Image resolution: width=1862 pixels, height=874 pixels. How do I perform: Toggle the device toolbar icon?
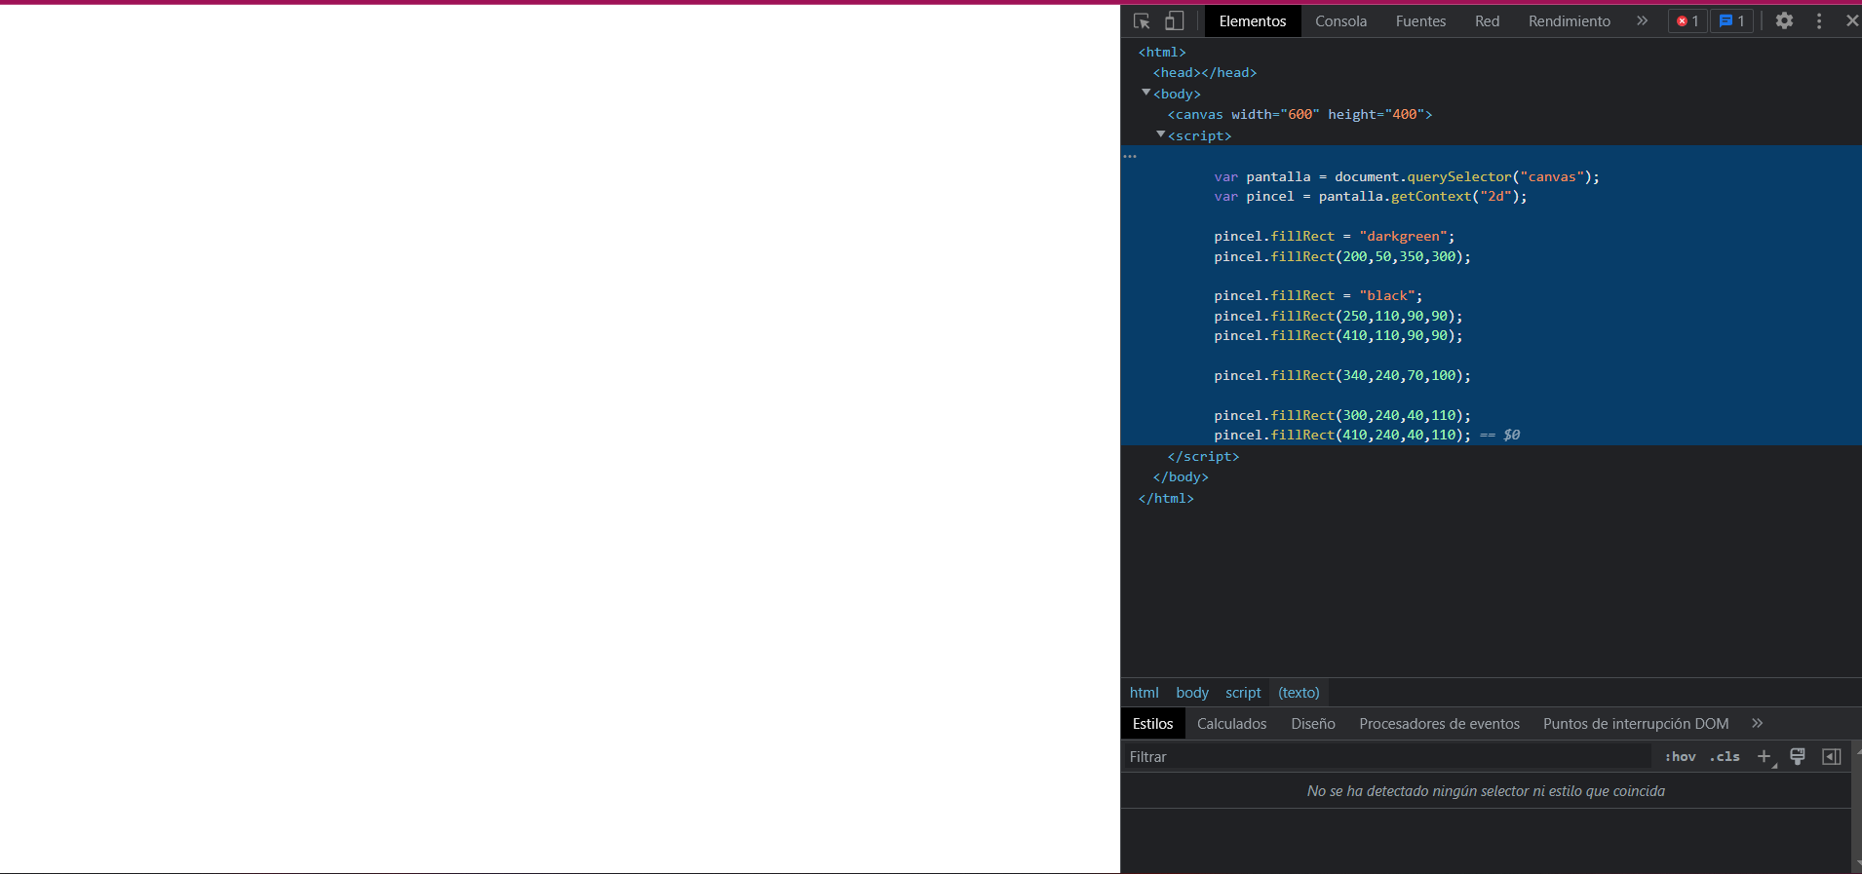[1175, 20]
